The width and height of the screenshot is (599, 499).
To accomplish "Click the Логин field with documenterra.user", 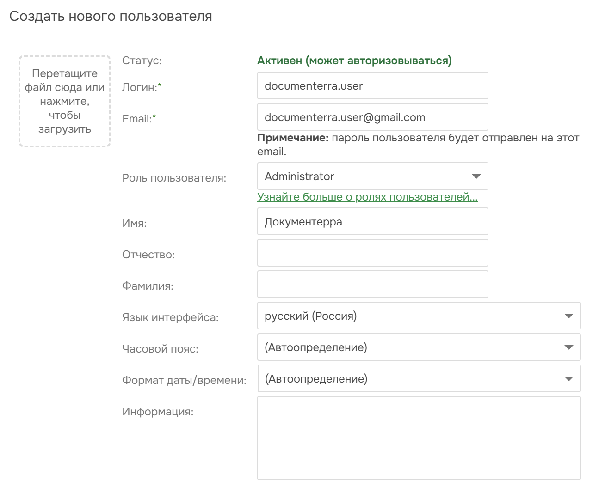I will coord(372,86).
